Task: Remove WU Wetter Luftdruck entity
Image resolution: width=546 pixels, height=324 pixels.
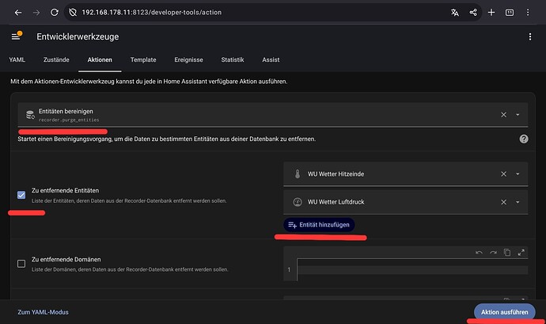Action: point(503,202)
